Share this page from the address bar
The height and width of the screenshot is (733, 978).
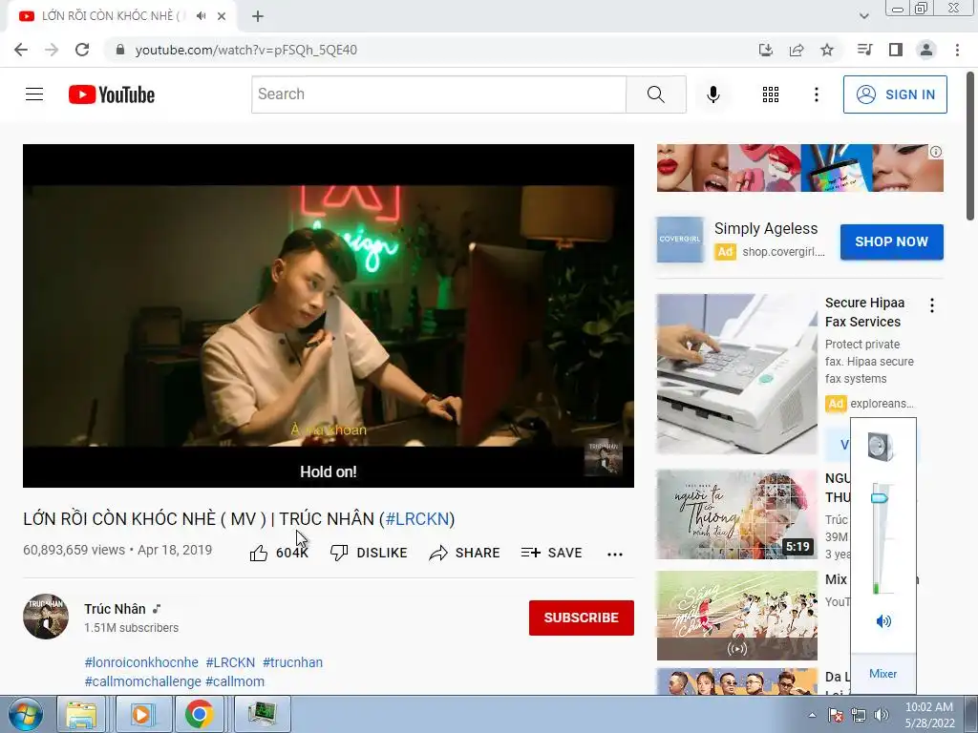pyautogui.click(x=796, y=50)
